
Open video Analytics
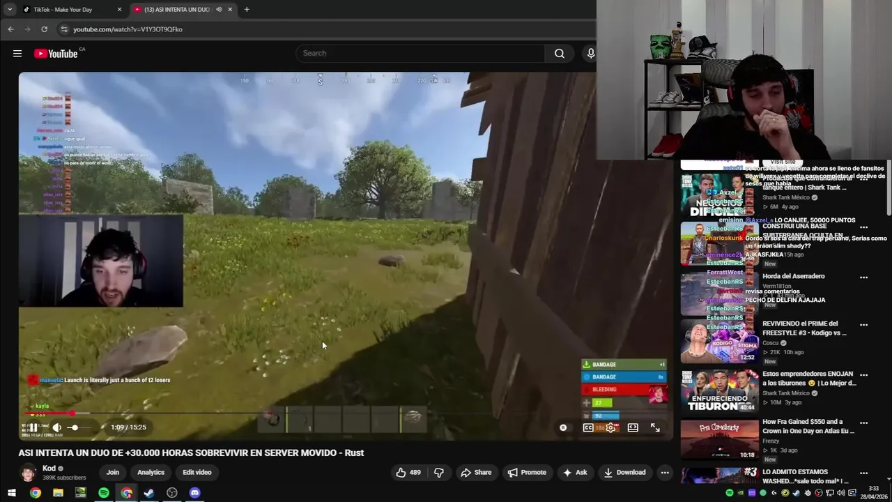tap(151, 472)
